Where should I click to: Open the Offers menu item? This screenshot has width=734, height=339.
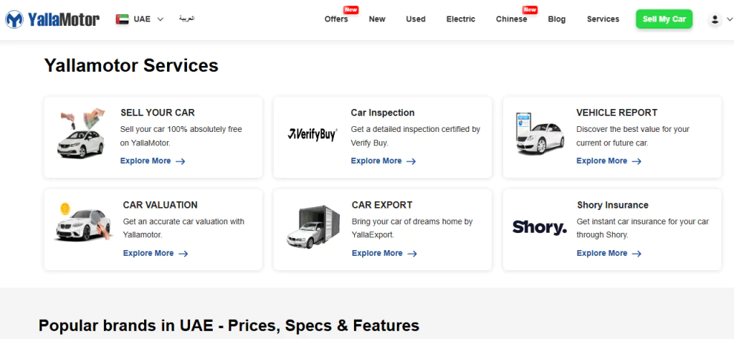point(336,19)
